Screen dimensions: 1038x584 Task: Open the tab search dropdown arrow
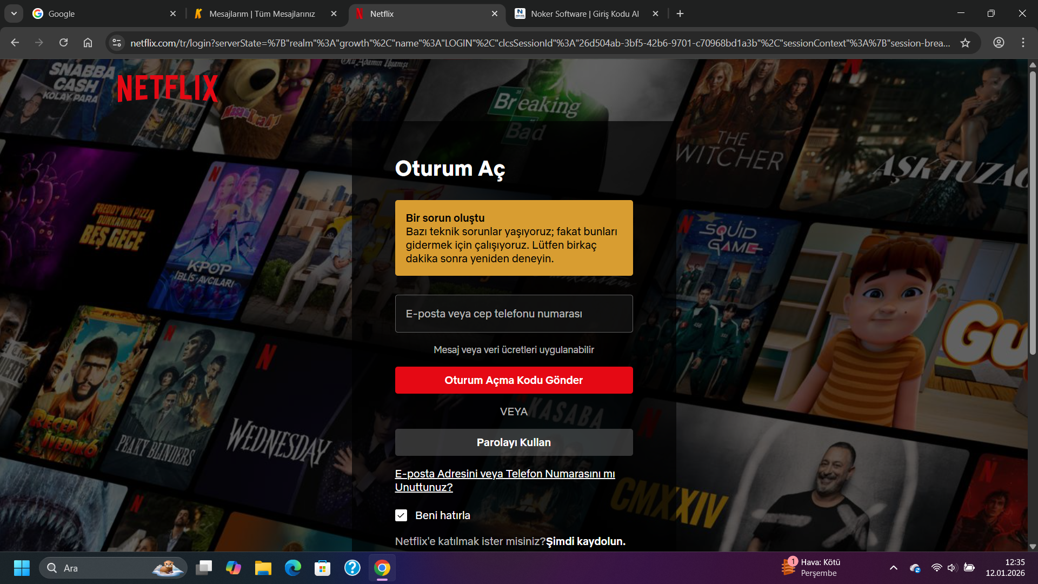[x=14, y=14]
